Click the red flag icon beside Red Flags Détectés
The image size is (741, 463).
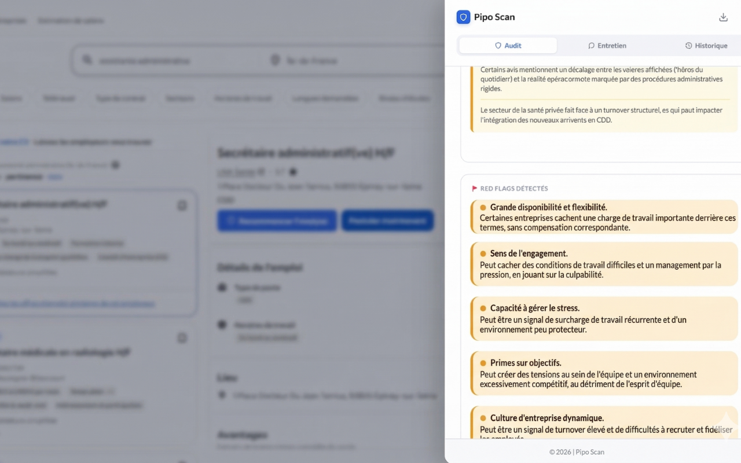(x=475, y=189)
